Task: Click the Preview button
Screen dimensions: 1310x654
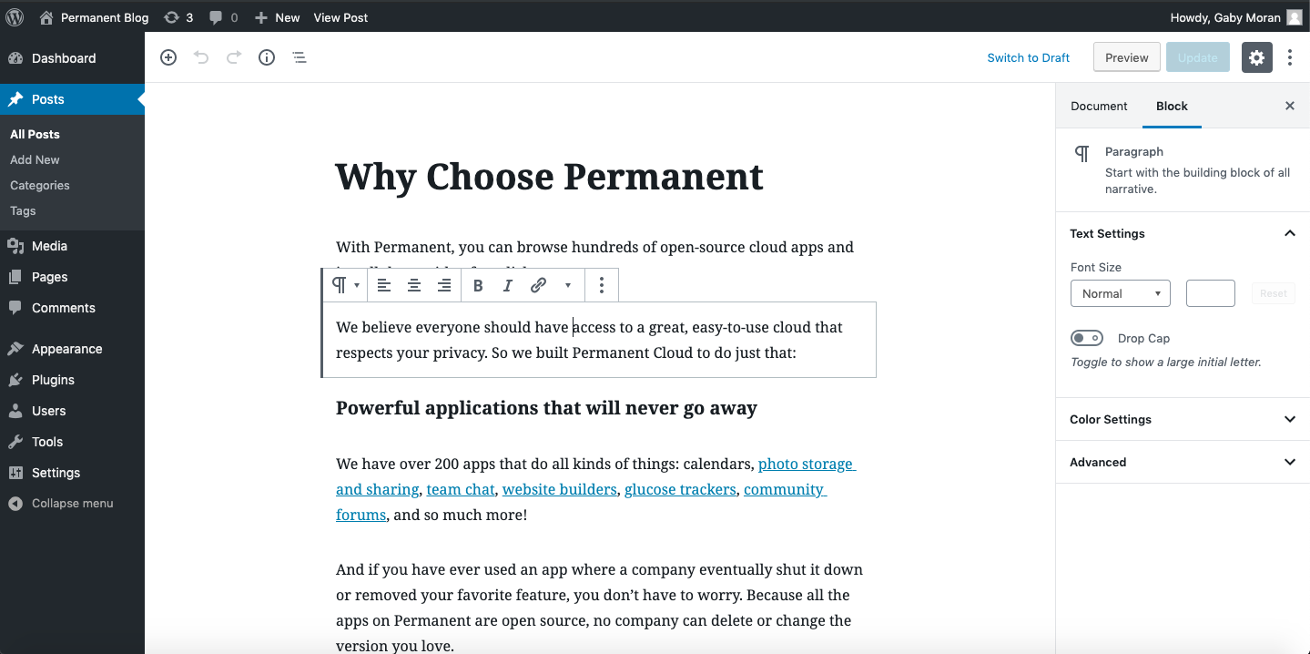Action: tap(1126, 56)
